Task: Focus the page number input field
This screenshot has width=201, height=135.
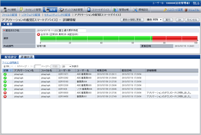Action: (38, 66)
